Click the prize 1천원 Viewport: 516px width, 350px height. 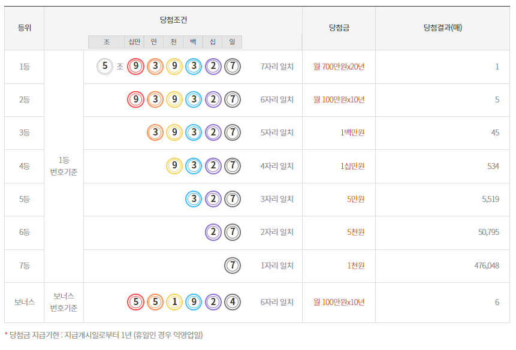tap(356, 265)
